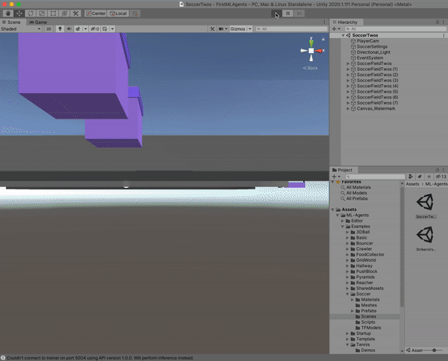Select the Move tool
The width and height of the screenshot is (448, 361).
[19, 13]
